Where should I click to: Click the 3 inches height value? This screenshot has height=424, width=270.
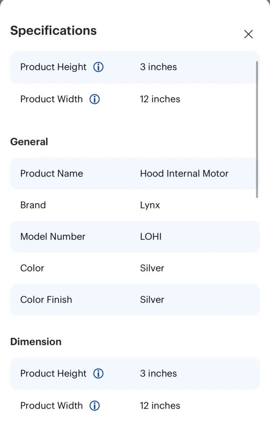pos(158,67)
